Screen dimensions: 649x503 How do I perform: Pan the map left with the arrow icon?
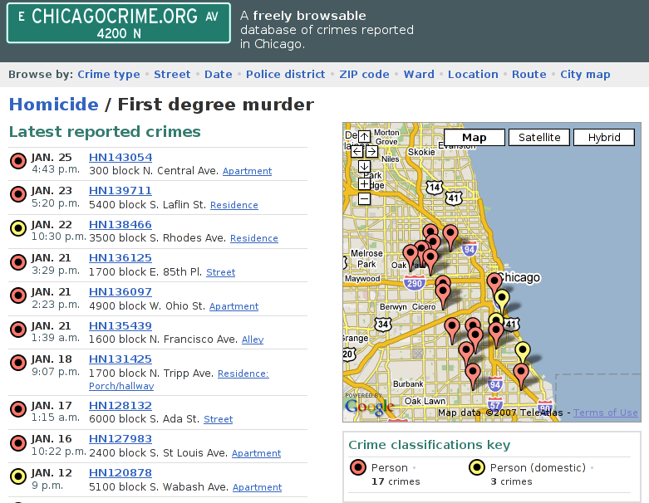356,152
